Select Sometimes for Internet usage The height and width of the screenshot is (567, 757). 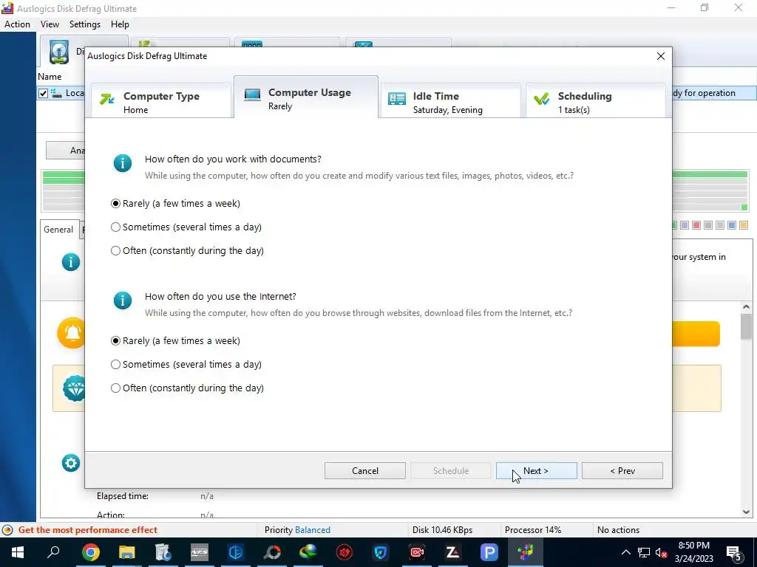186,365
